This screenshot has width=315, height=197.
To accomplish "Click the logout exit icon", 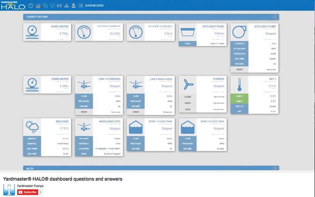I will 81,6.
